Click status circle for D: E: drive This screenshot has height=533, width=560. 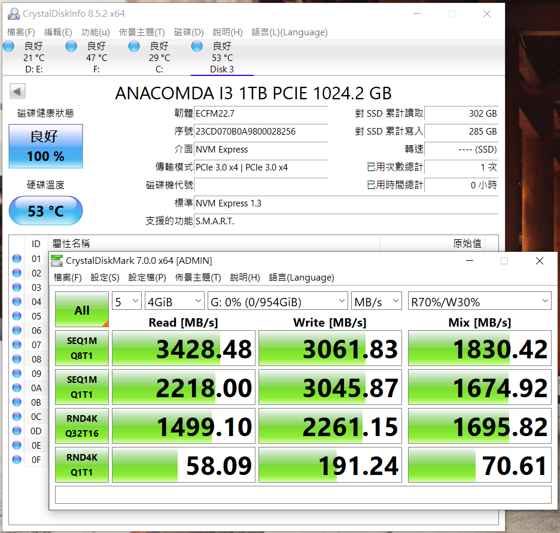click(x=8, y=47)
